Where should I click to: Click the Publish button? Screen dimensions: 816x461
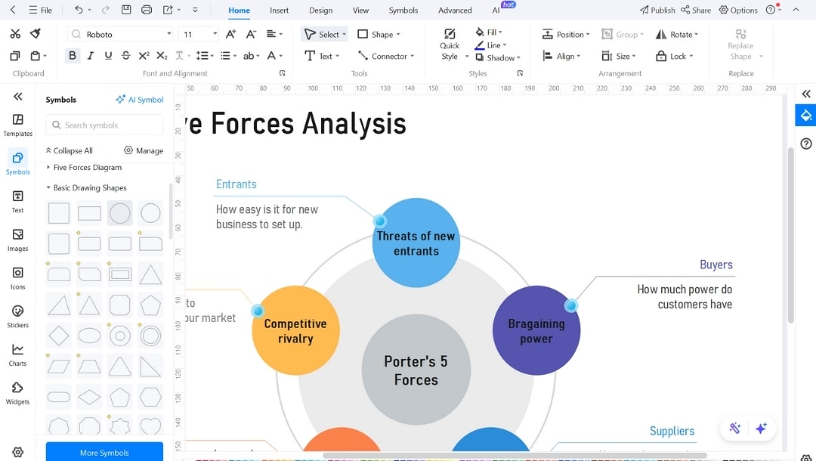(x=657, y=10)
